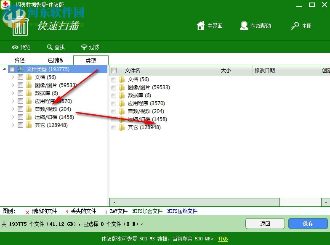This screenshot has height=245, width=330.
Task: Click the key icon for 注册
Action: pos(295,26)
